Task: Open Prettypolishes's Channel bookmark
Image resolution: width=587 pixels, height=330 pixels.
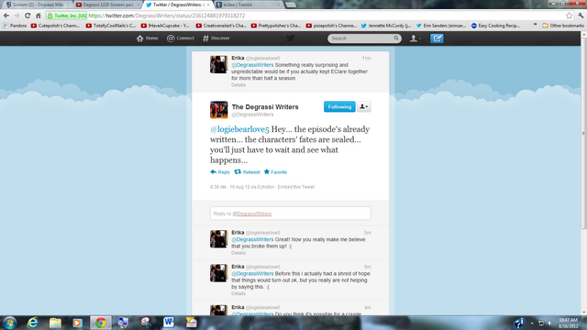Action: 276,26
